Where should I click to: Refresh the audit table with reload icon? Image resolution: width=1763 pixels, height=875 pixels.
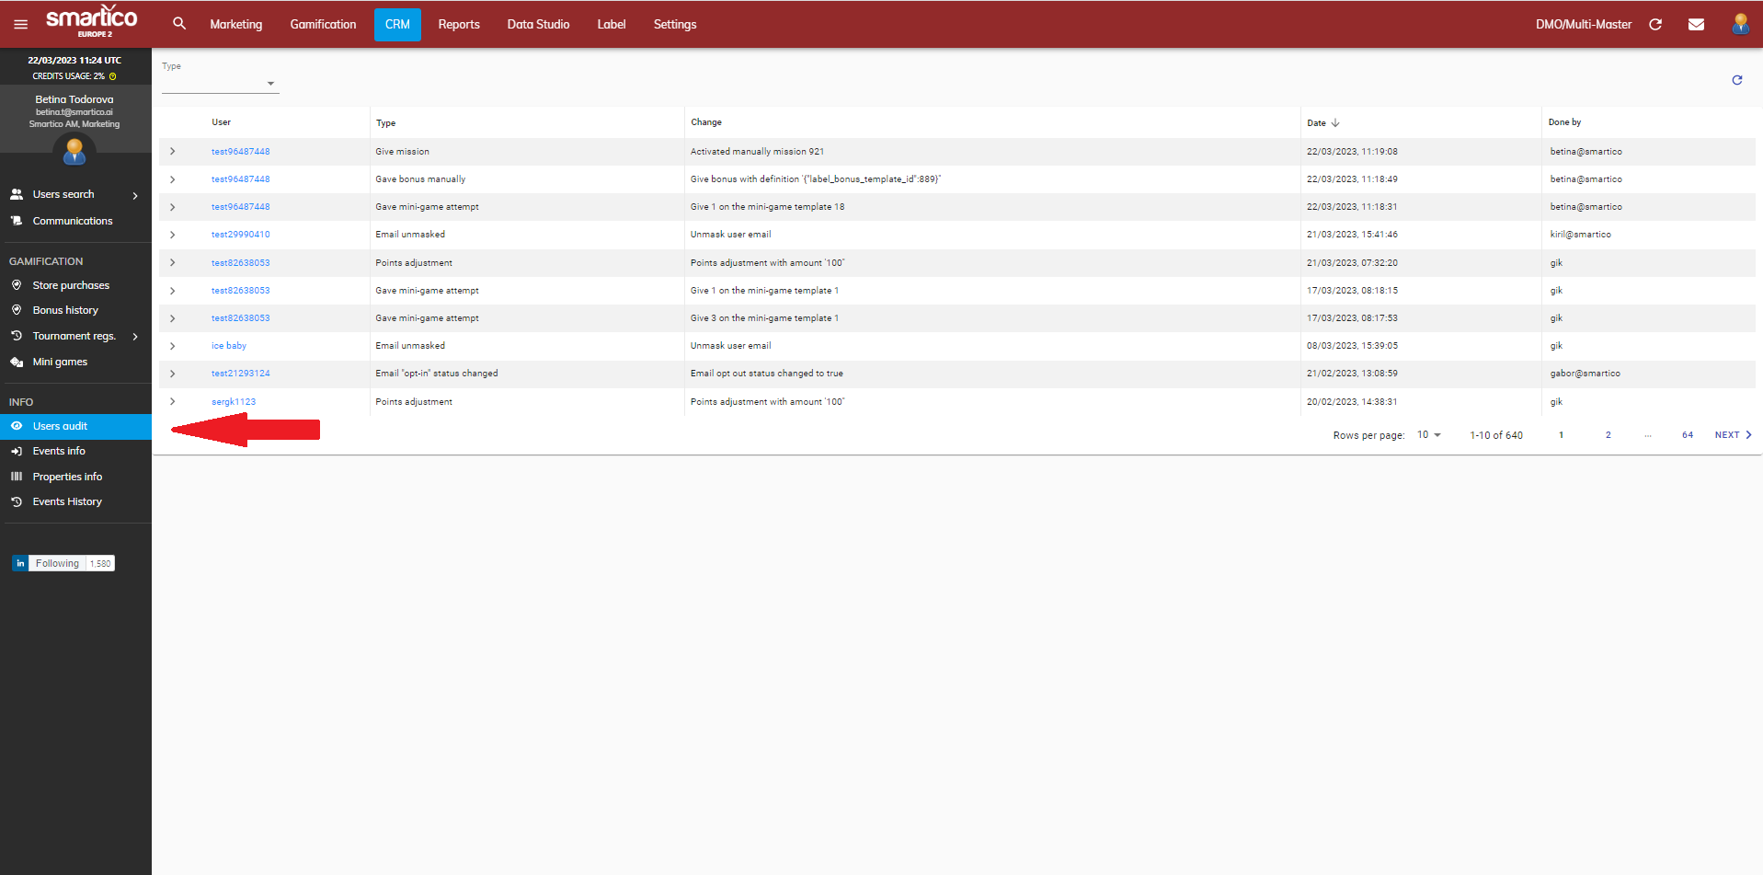[1736, 80]
